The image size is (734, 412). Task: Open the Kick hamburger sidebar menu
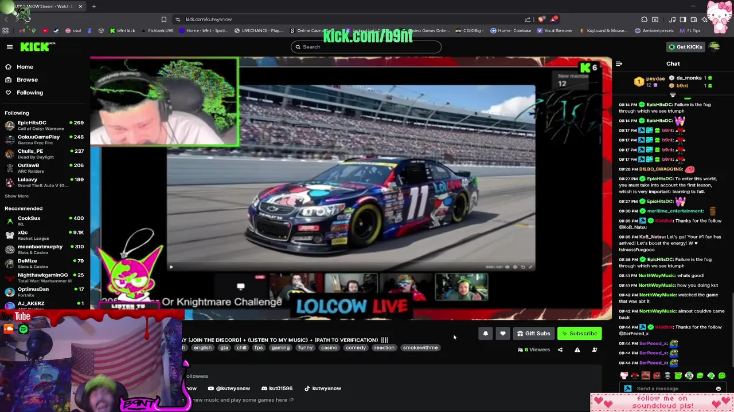point(10,47)
